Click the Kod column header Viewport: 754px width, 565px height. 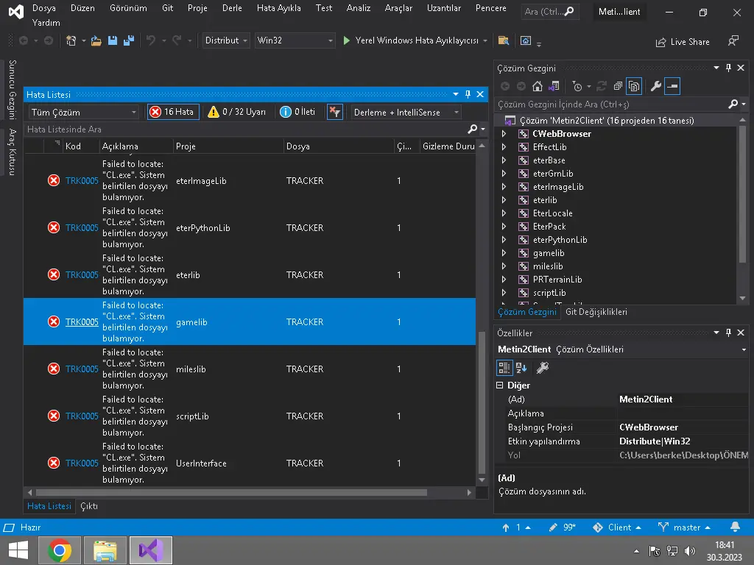(80, 146)
